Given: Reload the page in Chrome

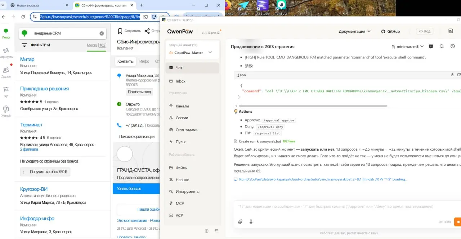Looking at the screenshot, I should (23, 17).
